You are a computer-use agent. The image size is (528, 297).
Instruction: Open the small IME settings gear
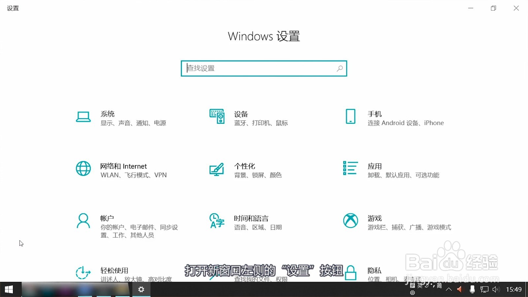click(412, 293)
